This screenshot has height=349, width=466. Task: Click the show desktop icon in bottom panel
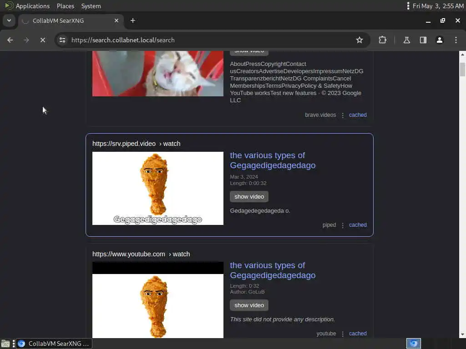coord(5,344)
